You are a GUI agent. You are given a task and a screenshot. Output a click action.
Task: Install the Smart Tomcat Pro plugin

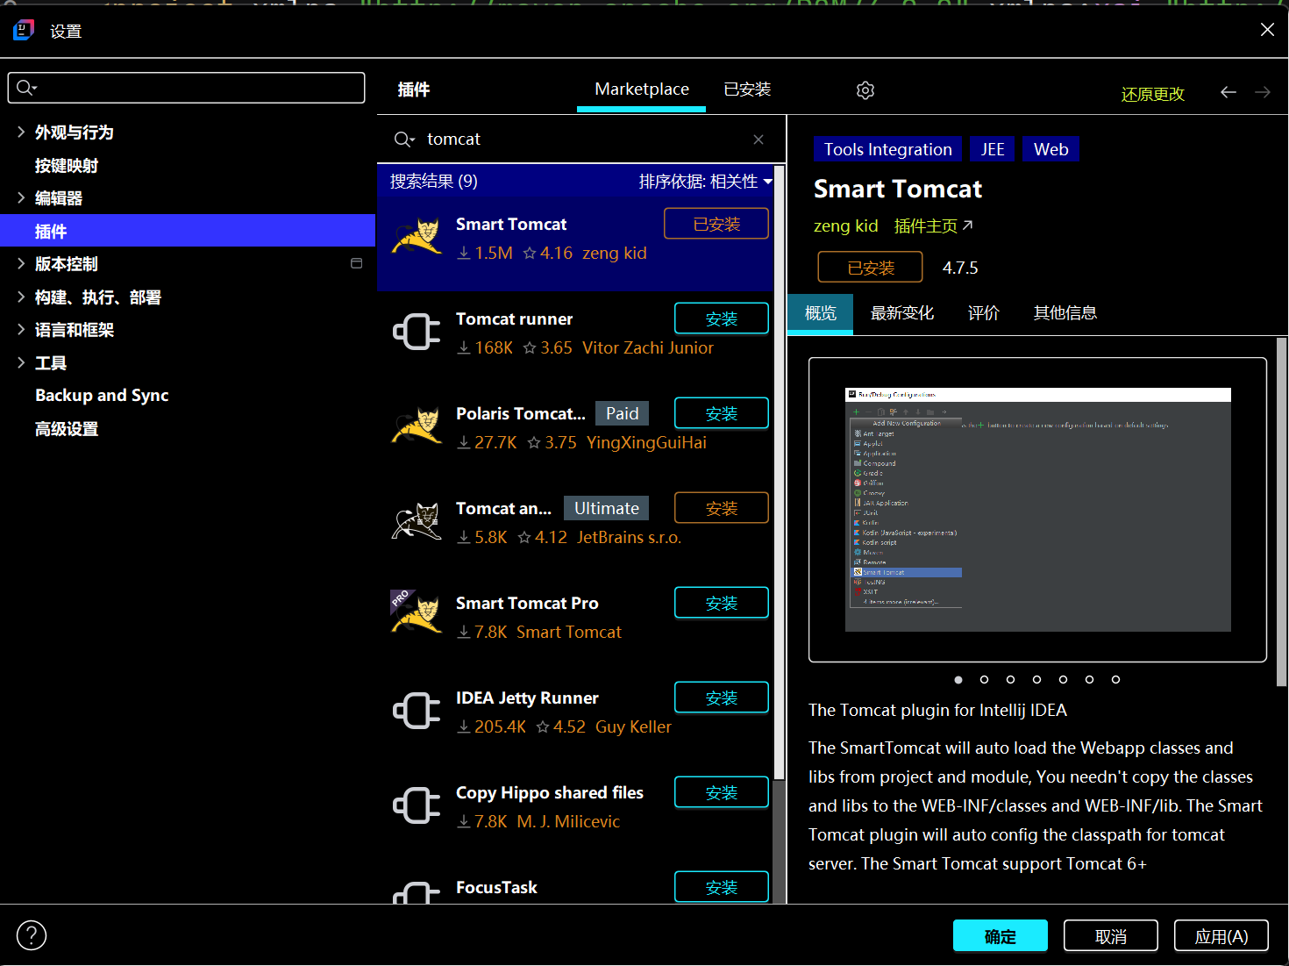point(722,603)
